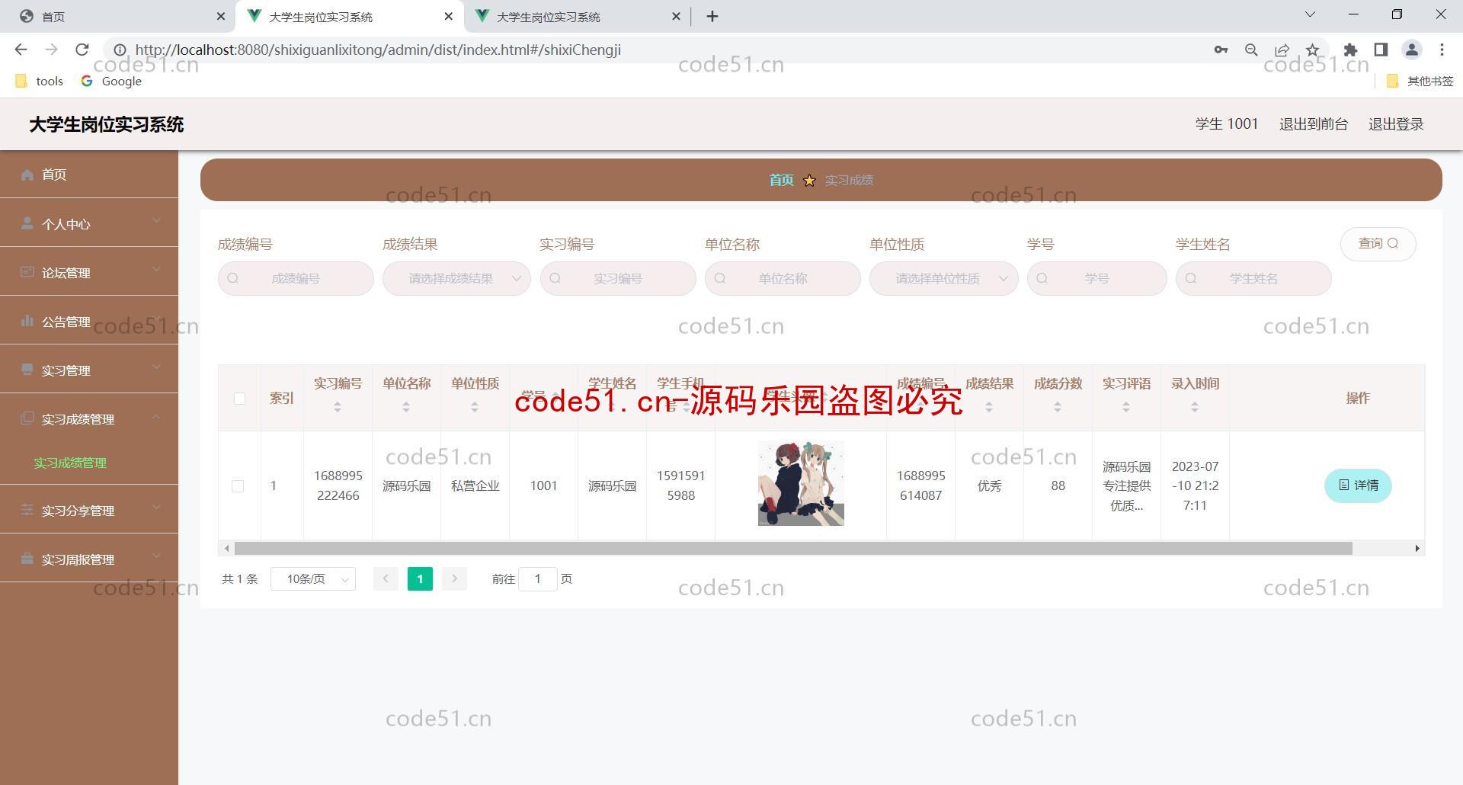Click the student photo thumbnail in row 1

801,484
